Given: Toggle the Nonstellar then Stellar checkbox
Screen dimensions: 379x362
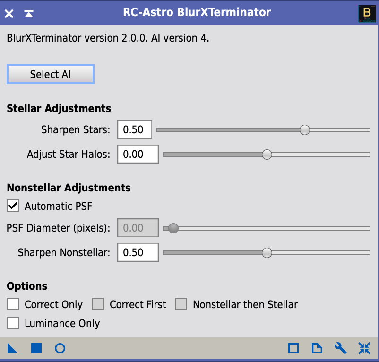Looking at the screenshot, I should 181,304.
